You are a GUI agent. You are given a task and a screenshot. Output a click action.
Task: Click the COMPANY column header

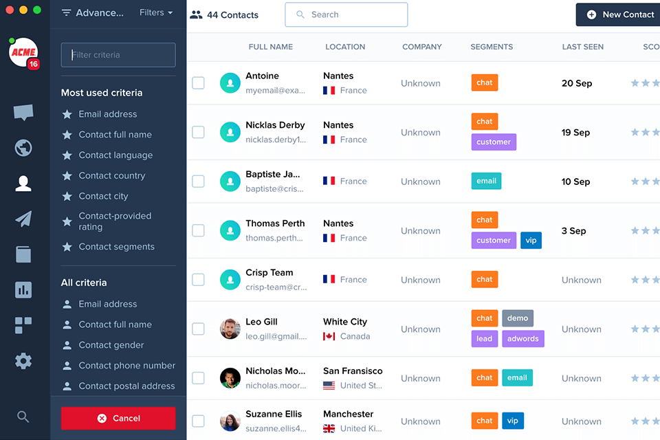421,47
